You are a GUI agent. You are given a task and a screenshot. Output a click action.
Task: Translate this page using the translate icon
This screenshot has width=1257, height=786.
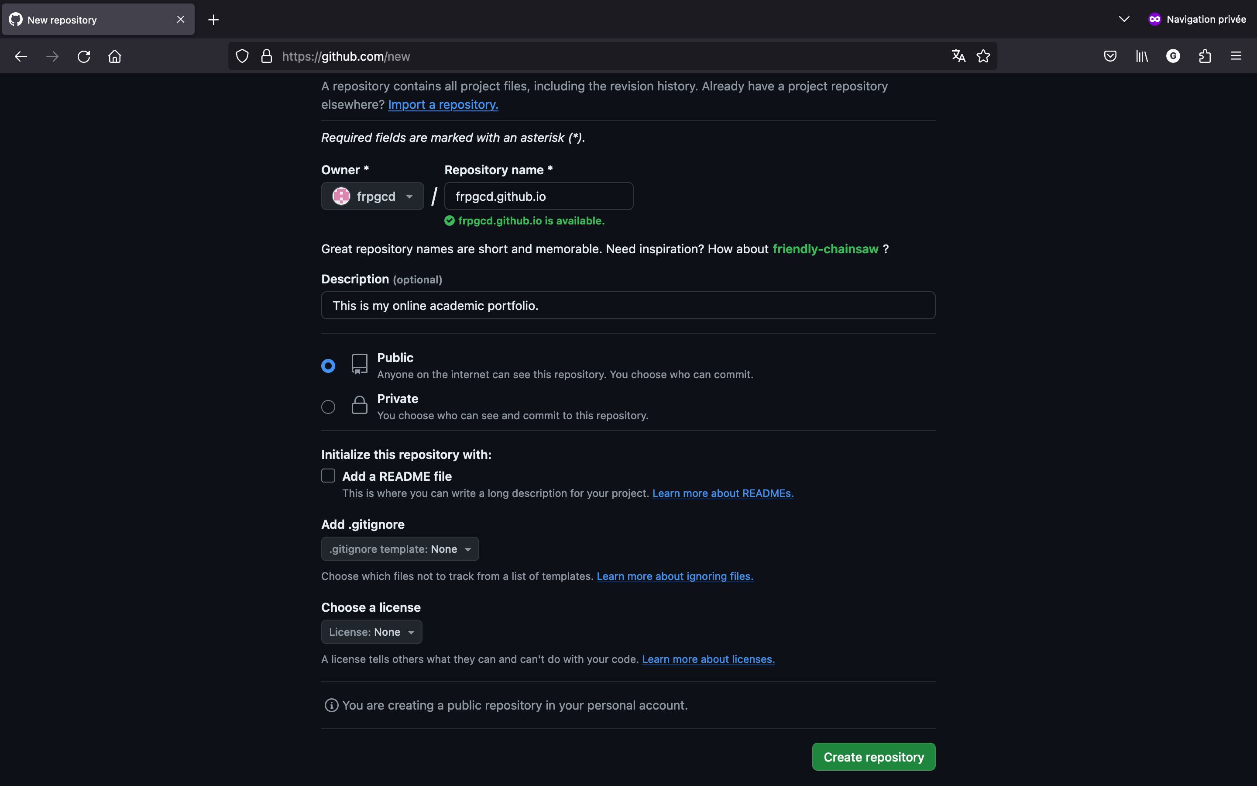tap(958, 56)
